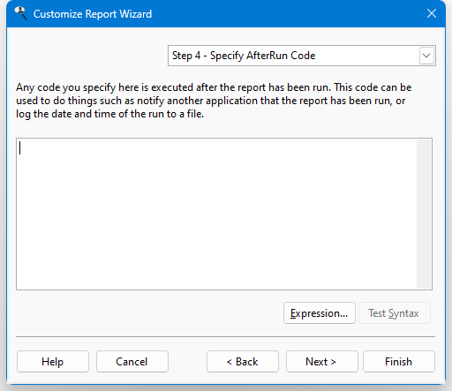This screenshot has height=391, width=452.
Task: Place cursor at the blinking caret in code box
Action: coord(19,147)
